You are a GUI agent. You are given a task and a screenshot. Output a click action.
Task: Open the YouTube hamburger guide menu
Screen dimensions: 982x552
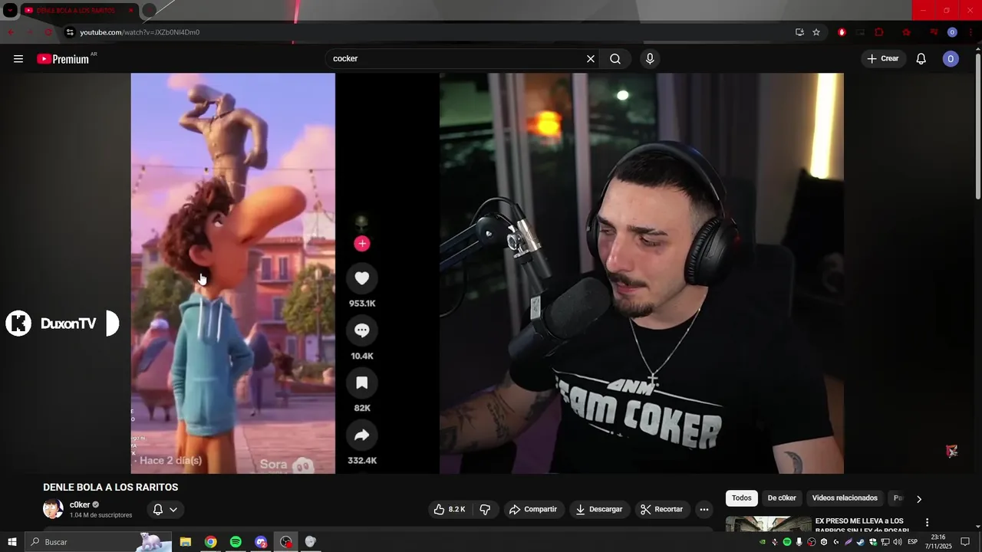(18, 59)
